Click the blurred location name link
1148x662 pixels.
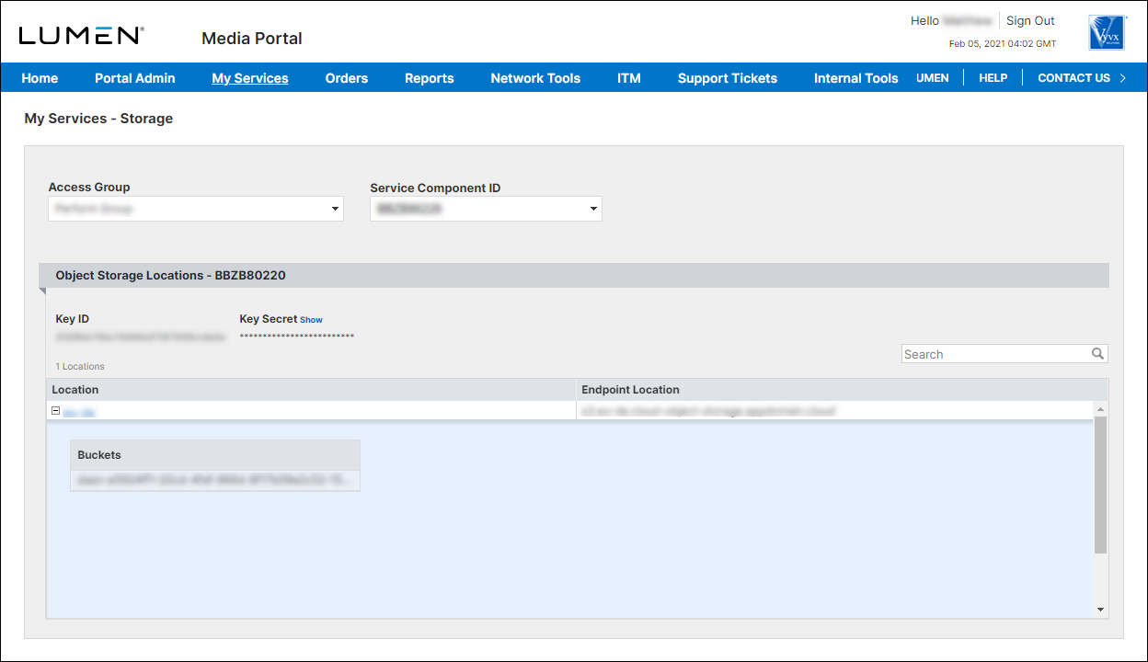pyautogui.click(x=79, y=412)
